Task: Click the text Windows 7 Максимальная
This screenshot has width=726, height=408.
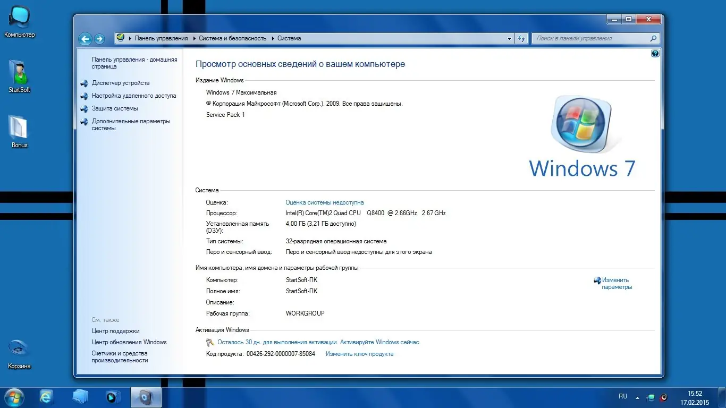Action: (x=241, y=92)
